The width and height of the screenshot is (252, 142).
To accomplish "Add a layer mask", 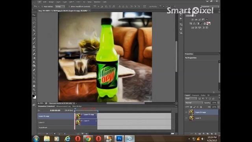I will pyautogui.click(x=200, y=134).
